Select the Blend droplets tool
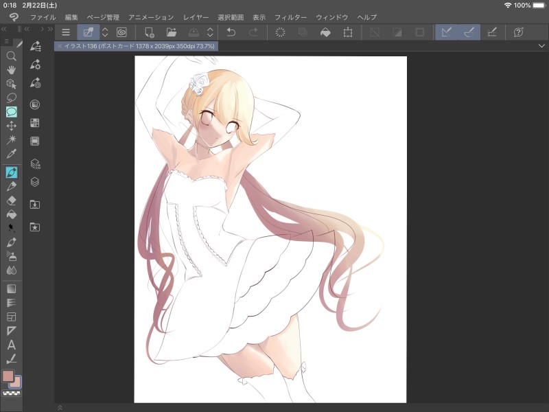The height and width of the screenshot is (412, 549). [x=11, y=271]
